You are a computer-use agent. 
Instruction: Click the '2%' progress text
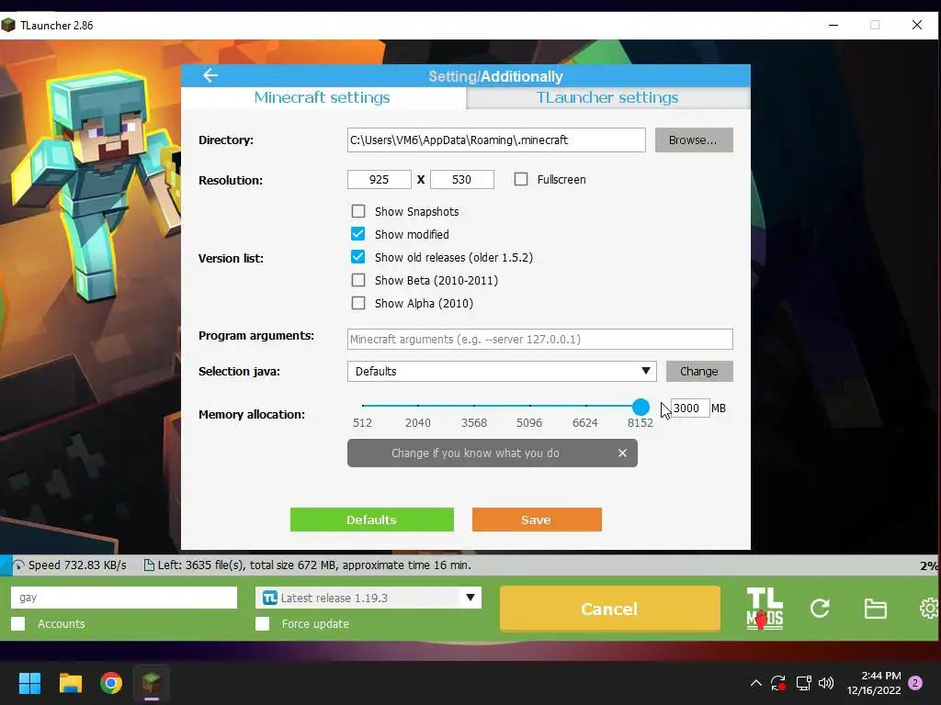click(928, 565)
